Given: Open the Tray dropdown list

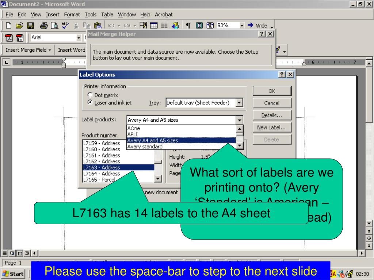Looking at the screenshot, I should tap(239, 103).
